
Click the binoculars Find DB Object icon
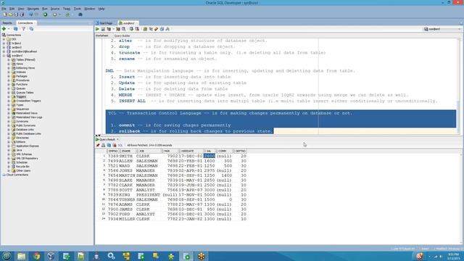(x=80, y=14)
